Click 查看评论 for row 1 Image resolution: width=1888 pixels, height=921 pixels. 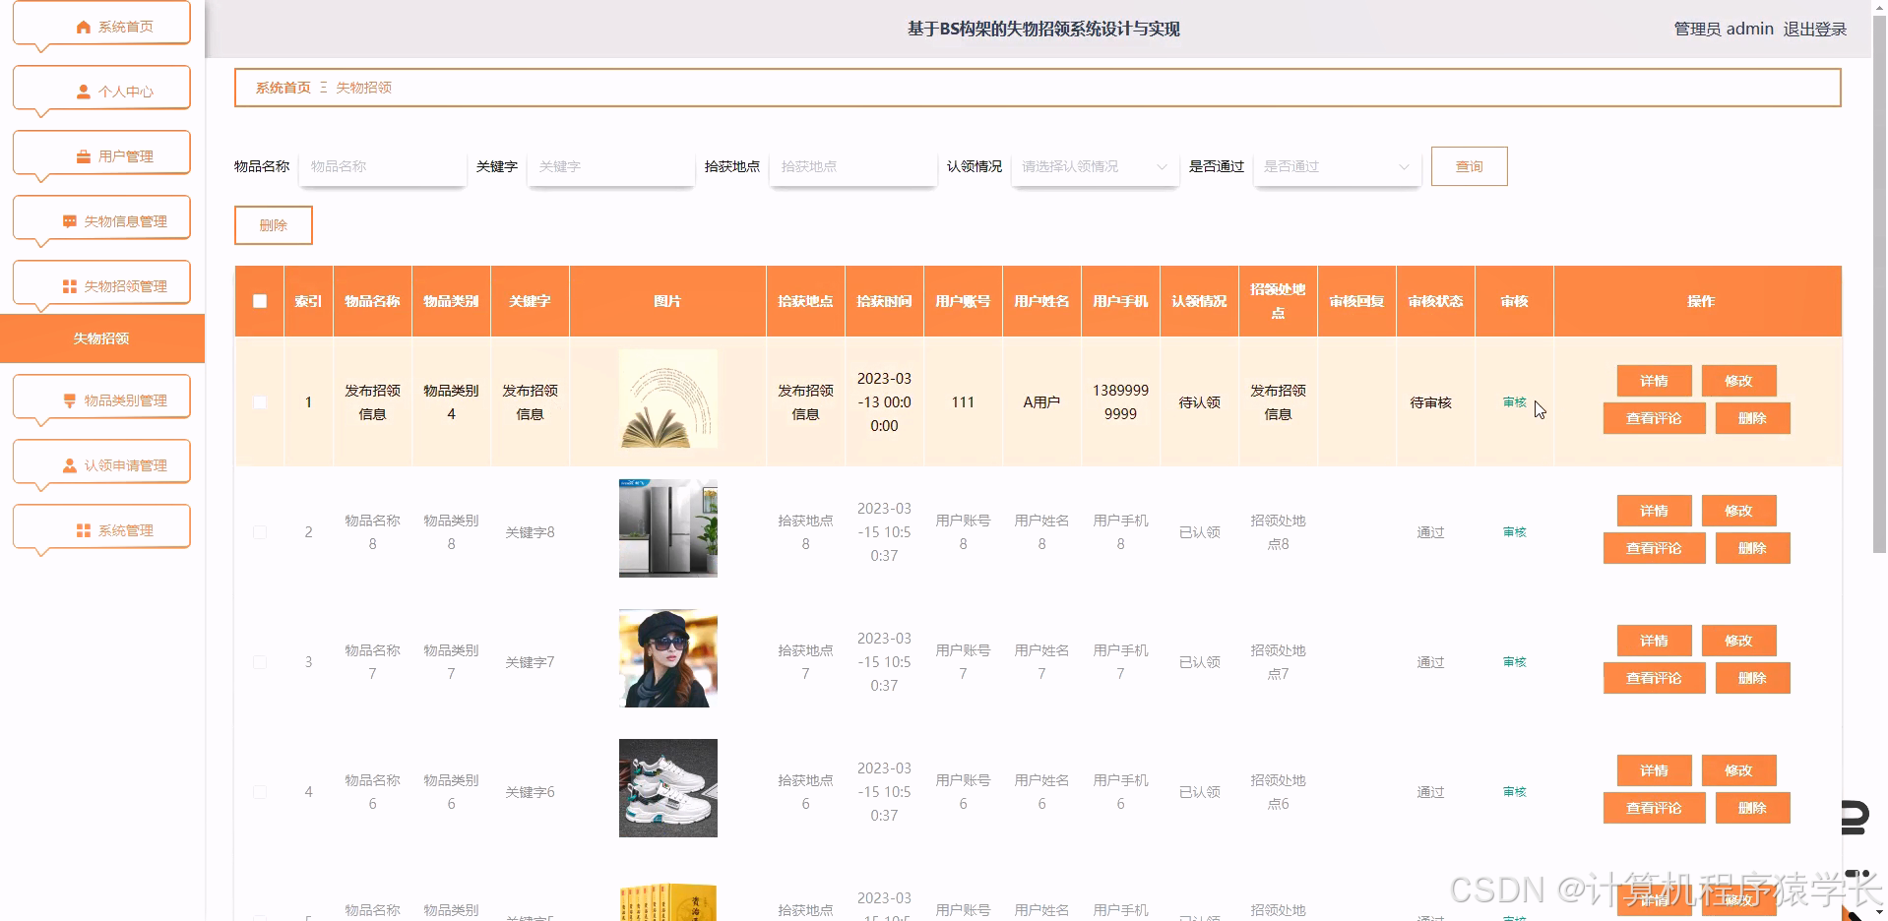pos(1654,418)
